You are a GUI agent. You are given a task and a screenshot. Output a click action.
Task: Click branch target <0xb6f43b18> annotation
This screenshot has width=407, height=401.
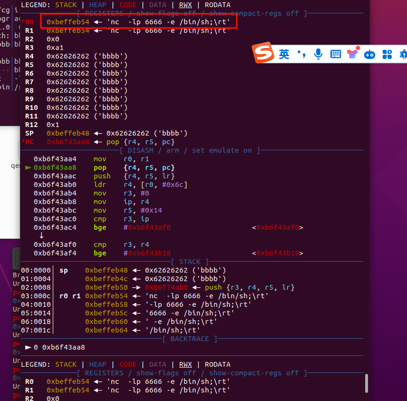coord(278,254)
